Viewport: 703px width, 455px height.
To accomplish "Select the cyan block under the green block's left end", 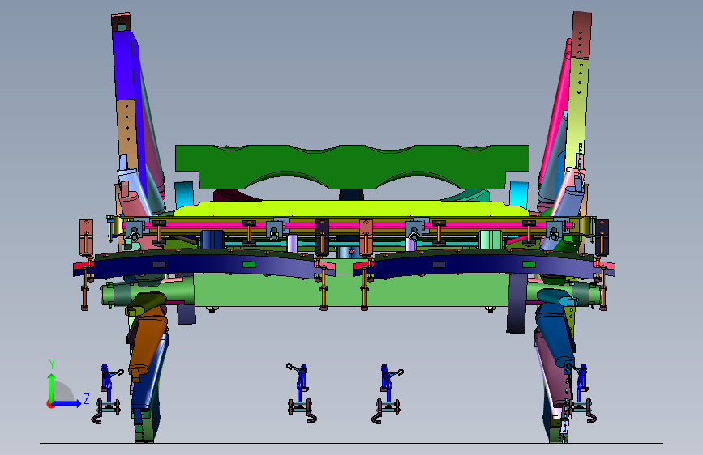I will (184, 194).
